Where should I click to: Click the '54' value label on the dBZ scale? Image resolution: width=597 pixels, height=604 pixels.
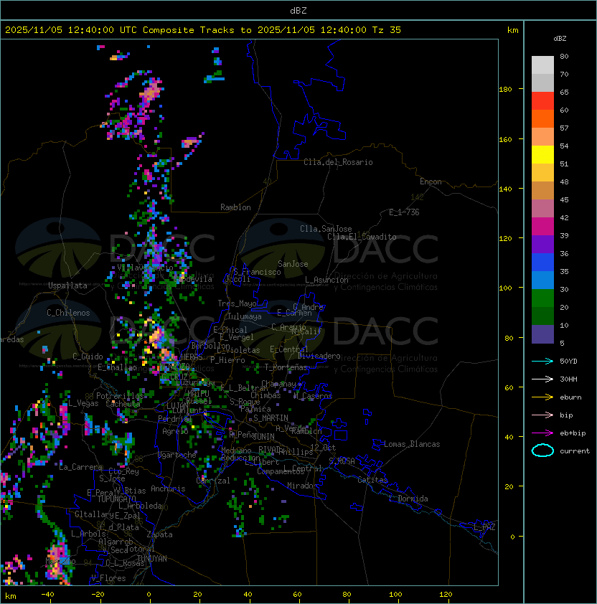[x=564, y=146]
